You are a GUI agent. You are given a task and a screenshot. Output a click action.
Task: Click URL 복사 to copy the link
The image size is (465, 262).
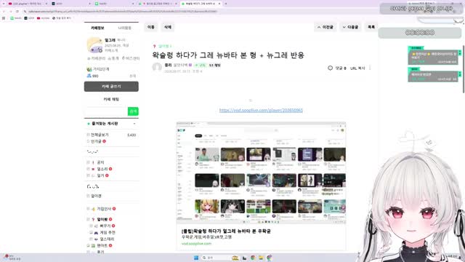[x=357, y=68]
